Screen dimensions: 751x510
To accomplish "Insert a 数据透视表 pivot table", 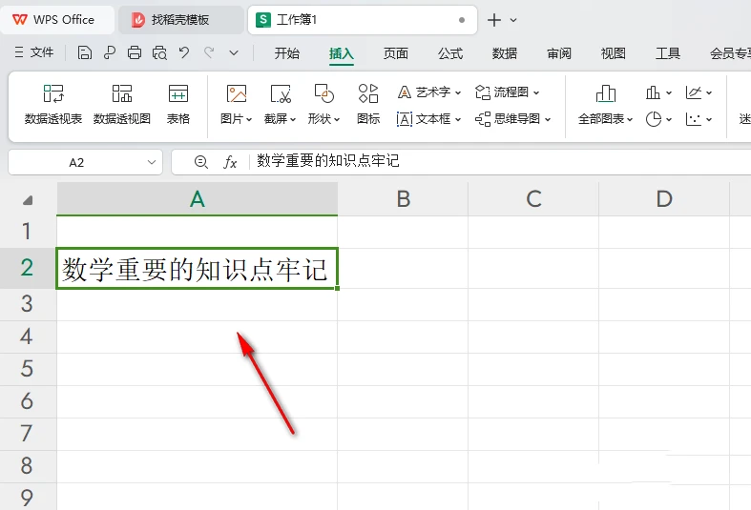I will [53, 104].
